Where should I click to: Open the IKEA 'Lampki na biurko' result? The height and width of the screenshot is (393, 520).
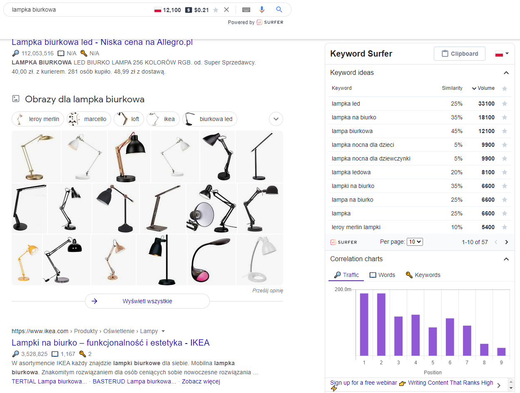click(x=111, y=343)
